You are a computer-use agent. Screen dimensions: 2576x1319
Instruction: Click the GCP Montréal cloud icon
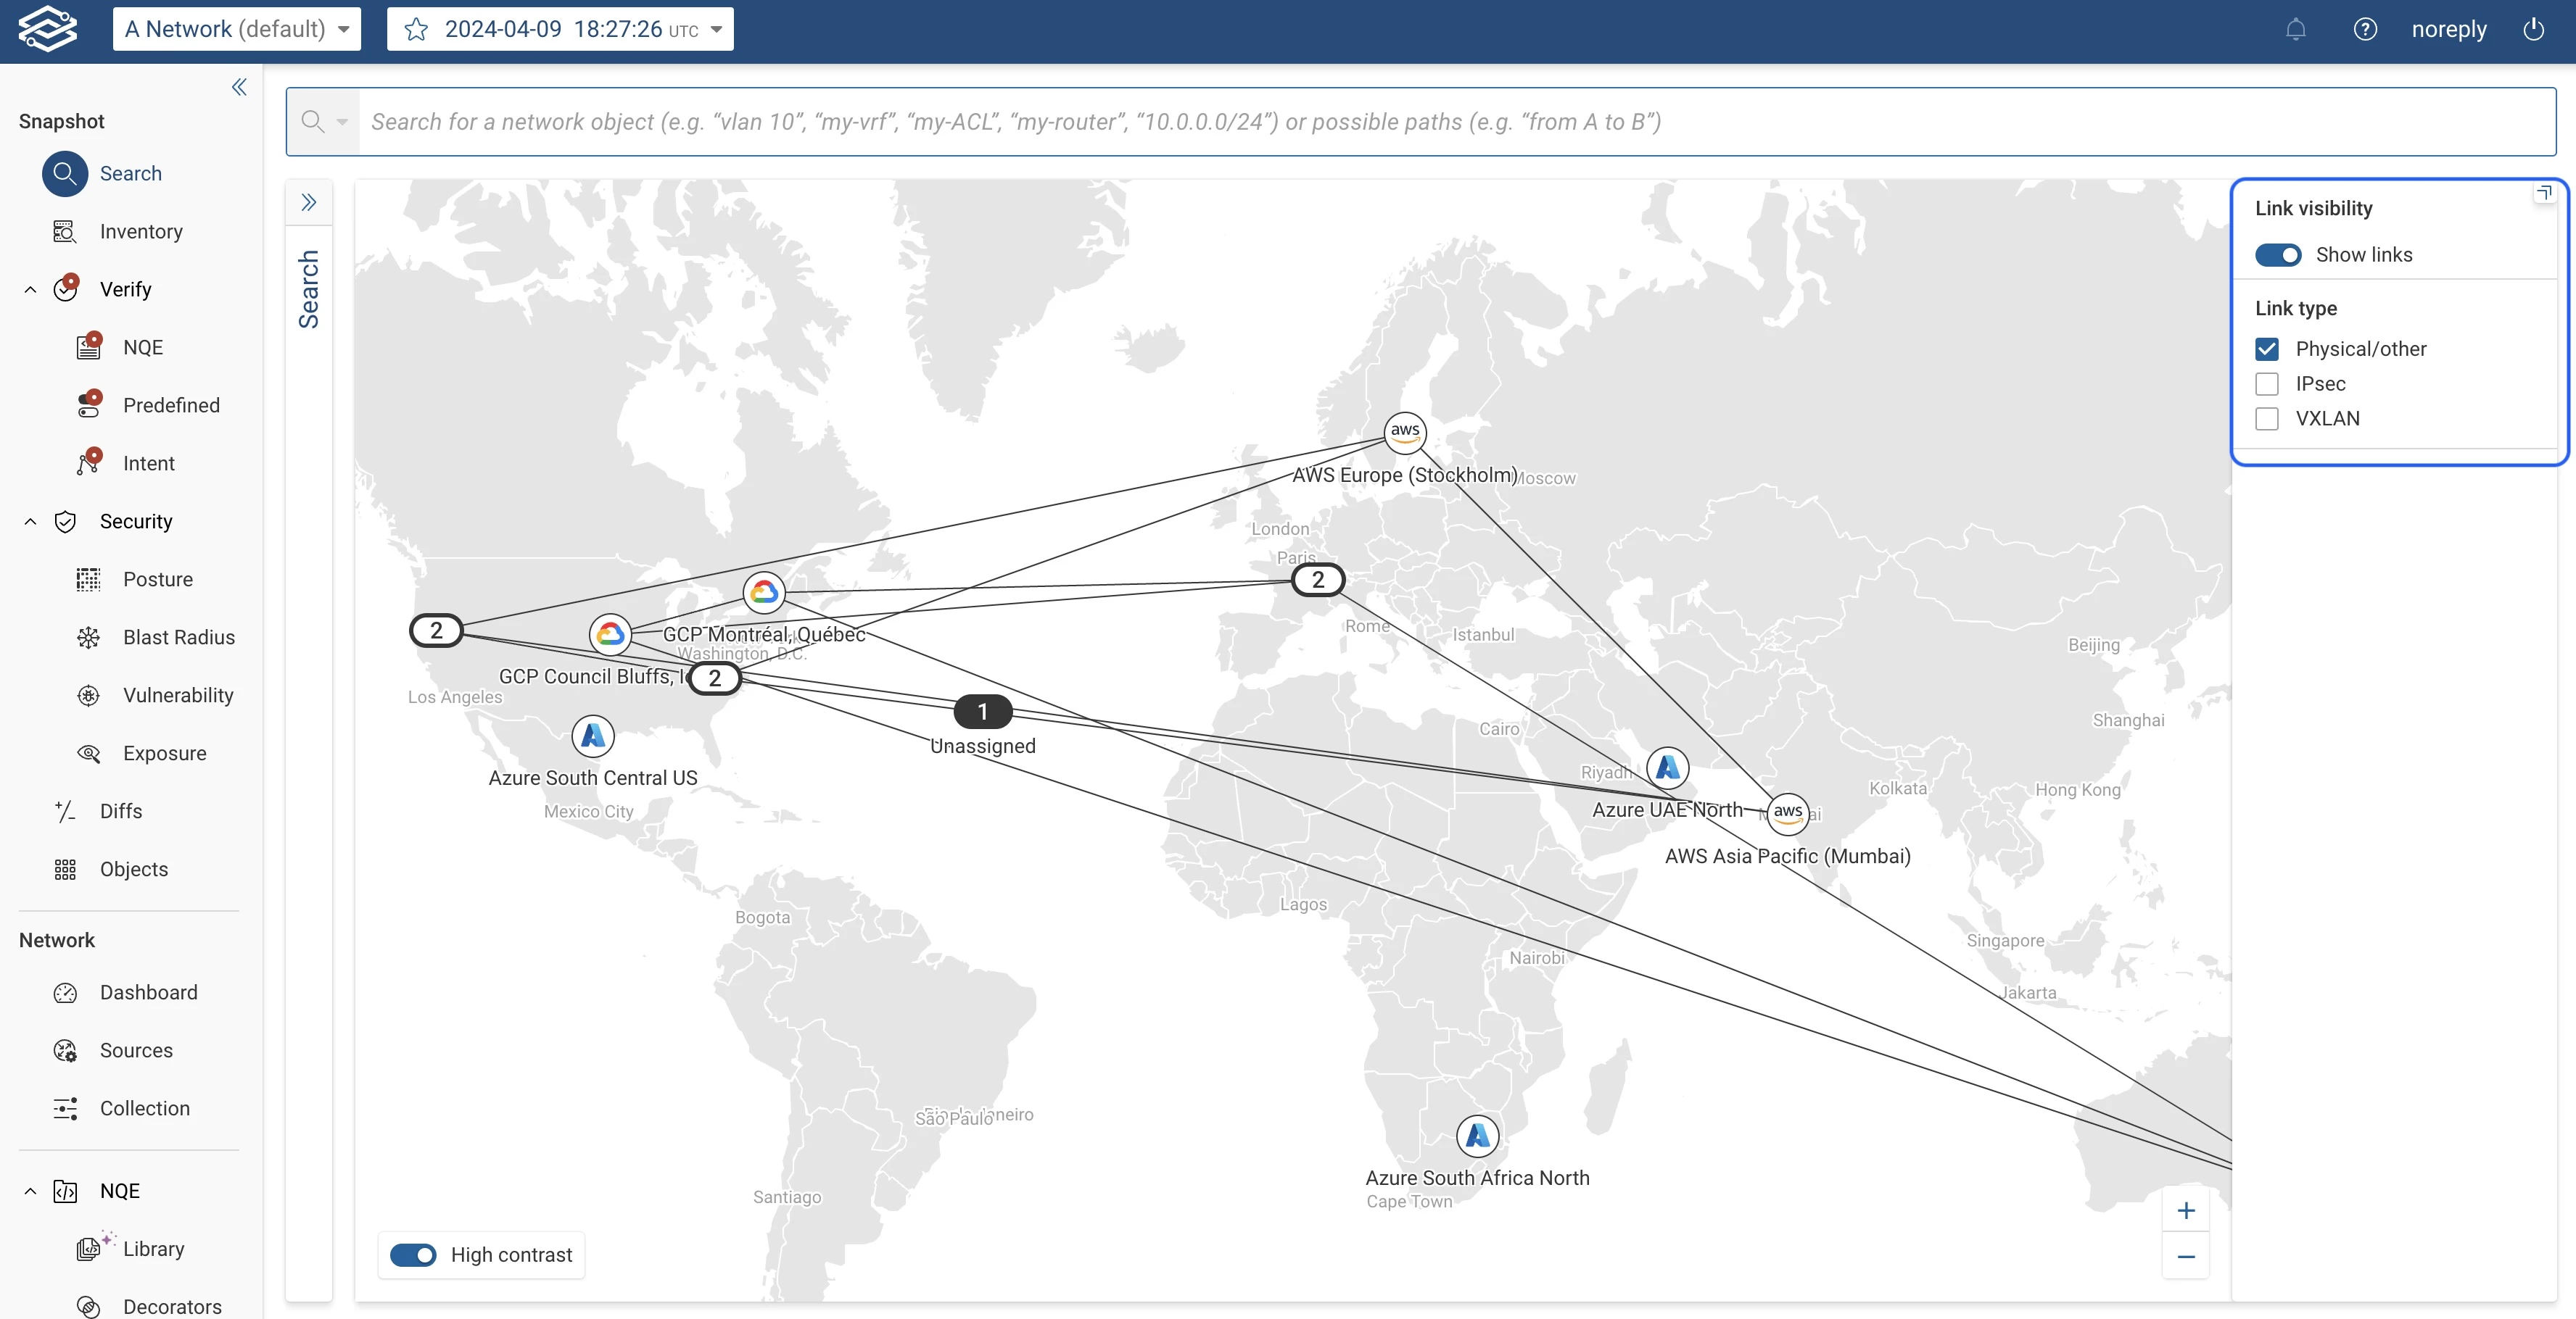[764, 593]
